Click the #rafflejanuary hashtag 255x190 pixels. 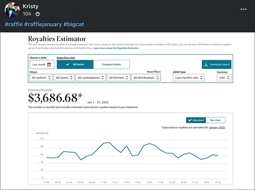(x=43, y=24)
